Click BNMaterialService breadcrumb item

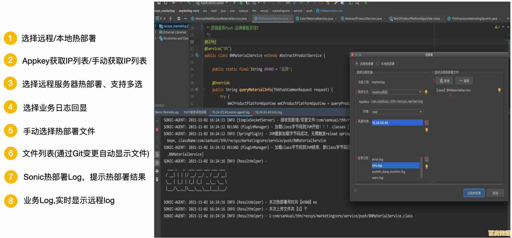pyautogui.click(x=329, y=11)
